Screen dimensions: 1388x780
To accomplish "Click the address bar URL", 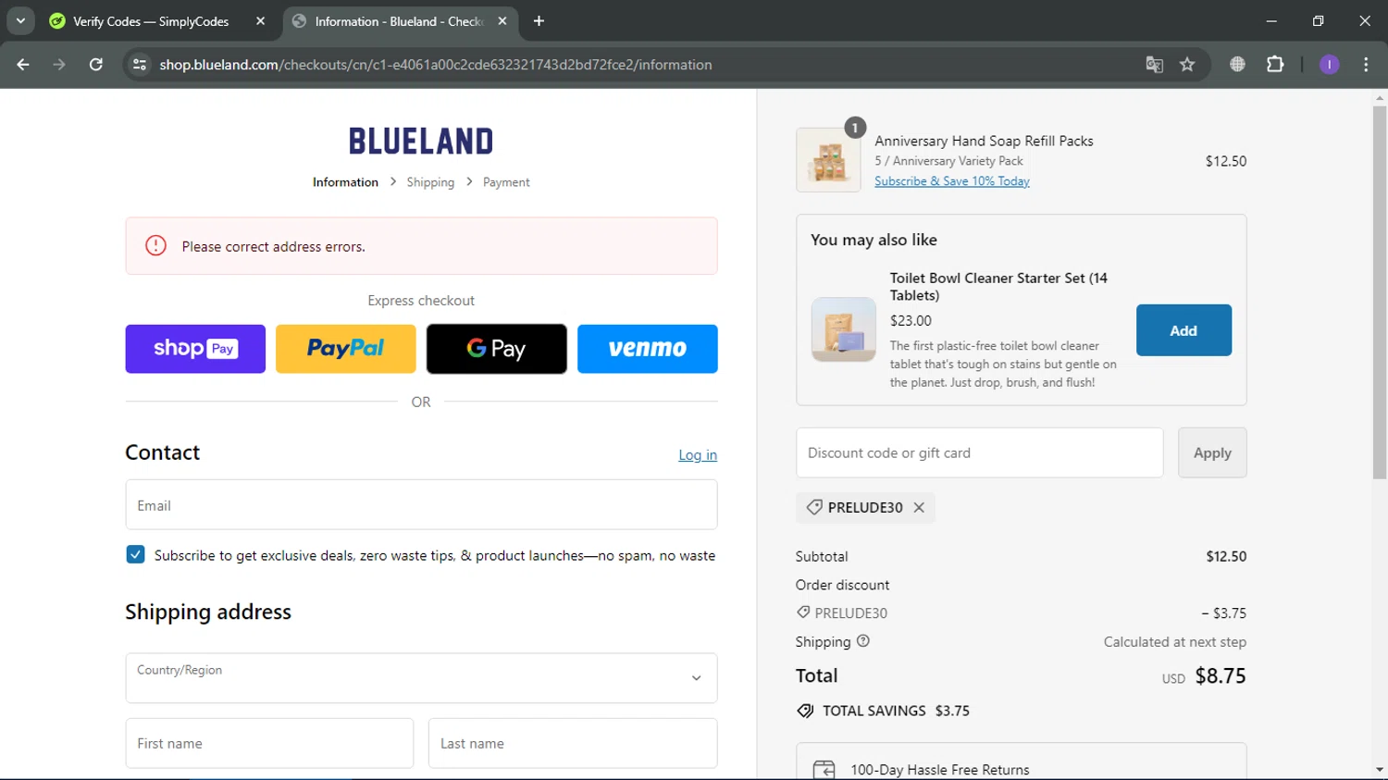I will pyautogui.click(x=436, y=65).
